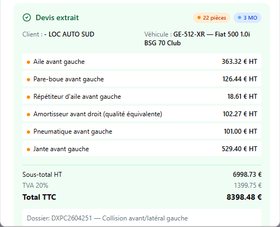280x227 pixels.
Task: Select the Pare-boue avant gauche row
Action: click(142, 79)
